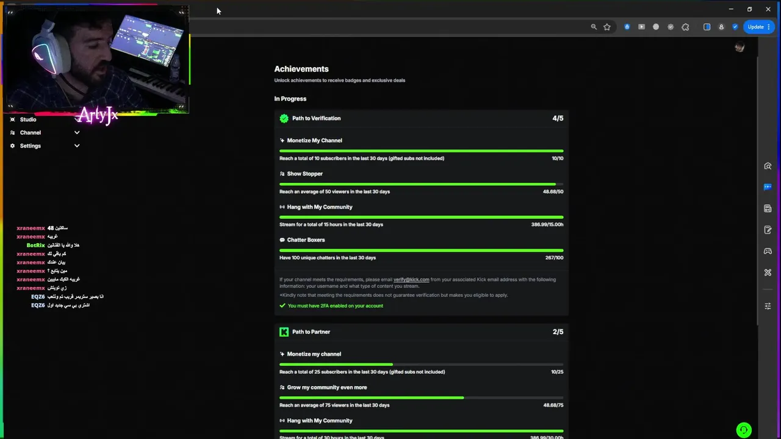This screenshot has width=781, height=439.
Task: Bookmark this page with the star icon
Action: click(x=607, y=27)
